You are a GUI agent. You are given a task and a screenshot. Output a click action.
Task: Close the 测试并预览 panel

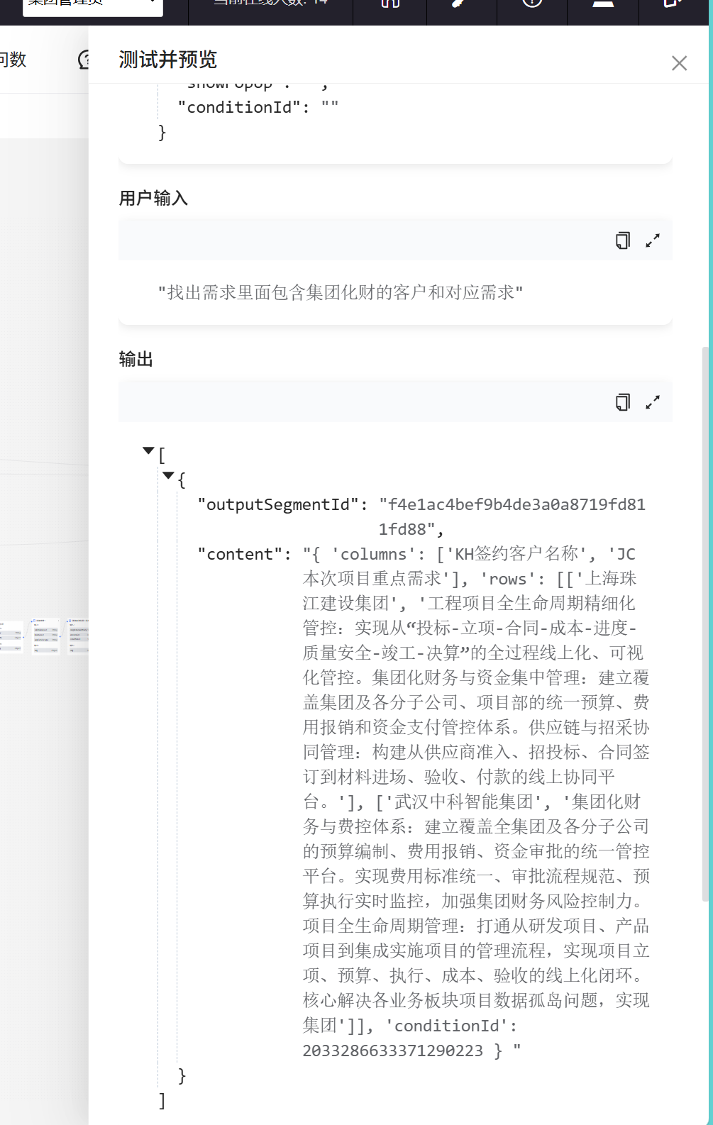click(679, 63)
